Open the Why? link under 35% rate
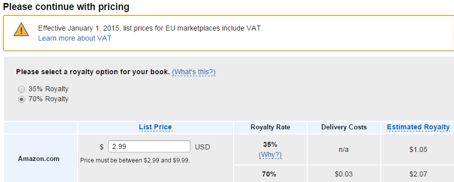This screenshot has width=454, height=182. click(270, 155)
